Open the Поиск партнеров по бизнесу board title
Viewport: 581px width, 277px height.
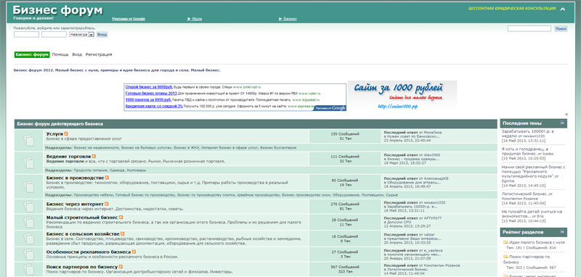(x=82, y=267)
